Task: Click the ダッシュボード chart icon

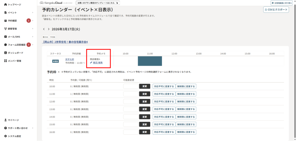Action: (5, 53)
